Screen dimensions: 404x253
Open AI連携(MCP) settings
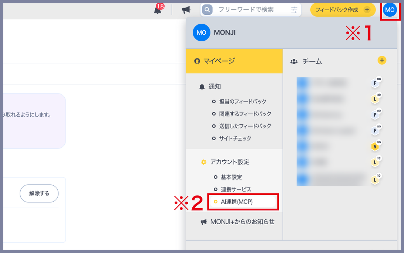point(243,202)
